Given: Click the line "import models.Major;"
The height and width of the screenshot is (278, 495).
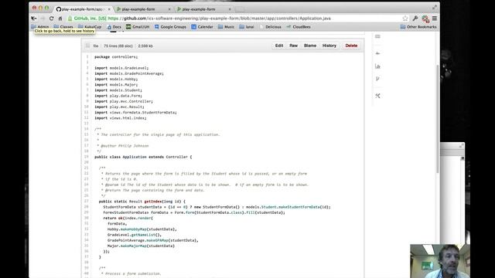Looking at the screenshot, I should point(116,85).
